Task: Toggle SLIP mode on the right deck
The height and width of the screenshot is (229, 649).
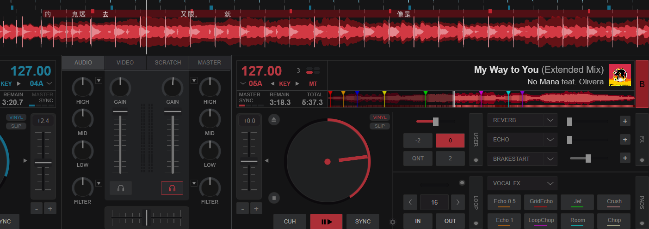Action: pyautogui.click(x=379, y=126)
